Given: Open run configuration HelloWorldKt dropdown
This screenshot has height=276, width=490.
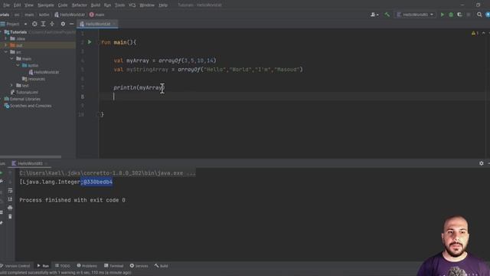Looking at the screenshot, I should 415,15.
